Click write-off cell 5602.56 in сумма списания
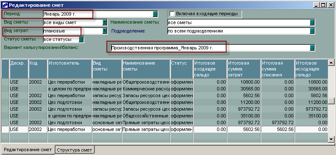 278,129
